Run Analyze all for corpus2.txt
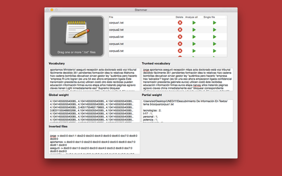This screenshot has height=176, width=282. click(x=194, y=30)
